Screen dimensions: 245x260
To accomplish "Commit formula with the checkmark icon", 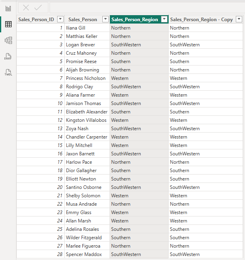I will click(38, 8).
